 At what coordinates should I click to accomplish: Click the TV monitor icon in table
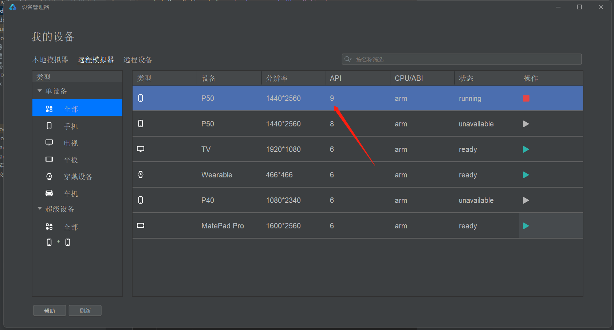click(141, 149)
